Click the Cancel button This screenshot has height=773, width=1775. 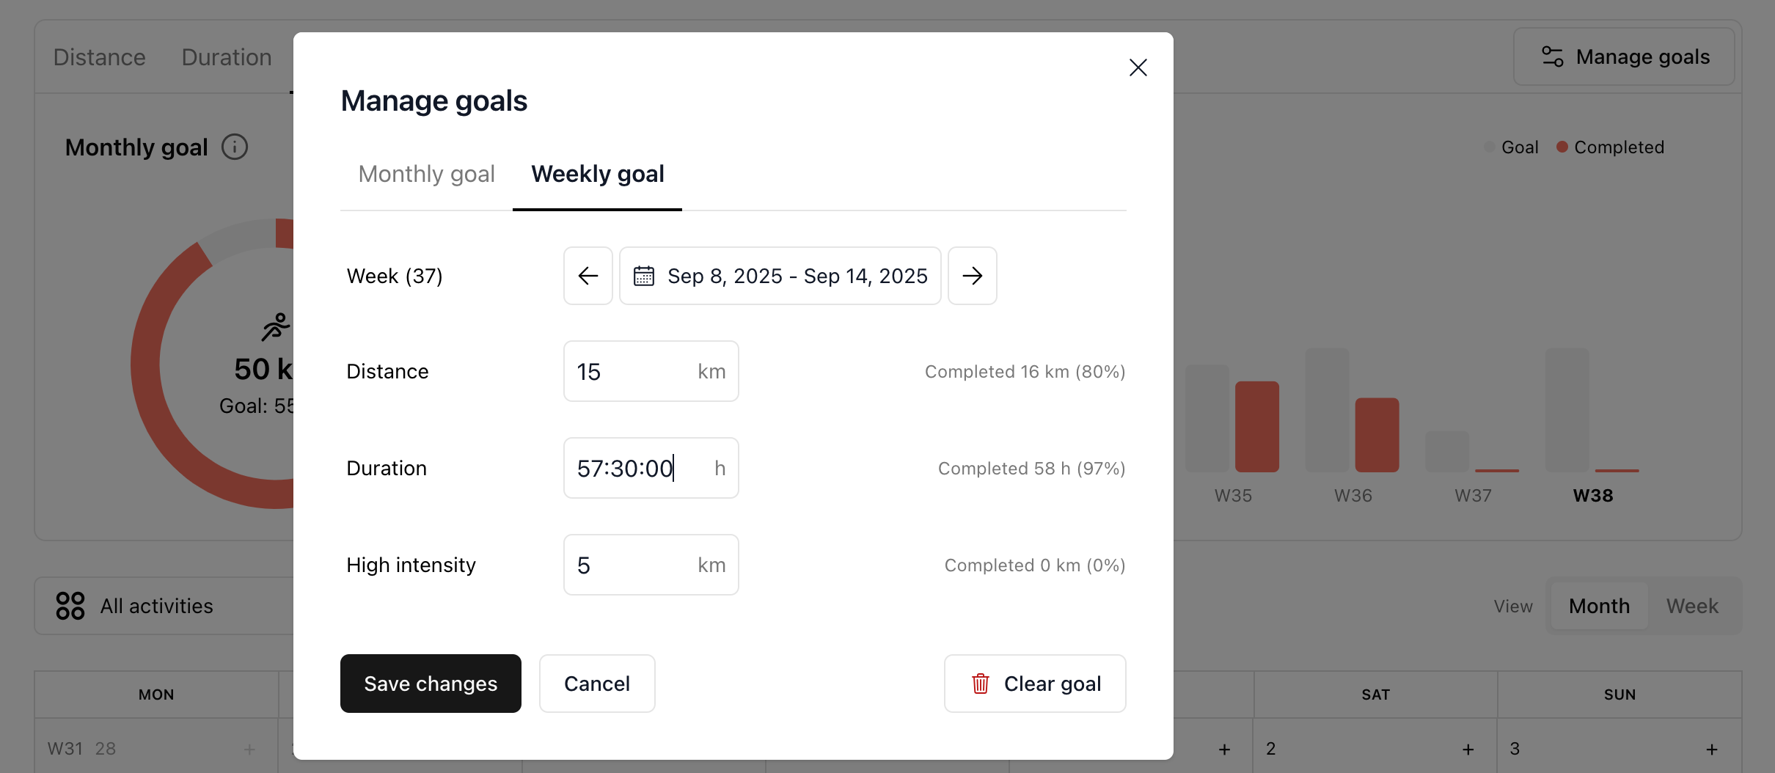pos(597,684)
